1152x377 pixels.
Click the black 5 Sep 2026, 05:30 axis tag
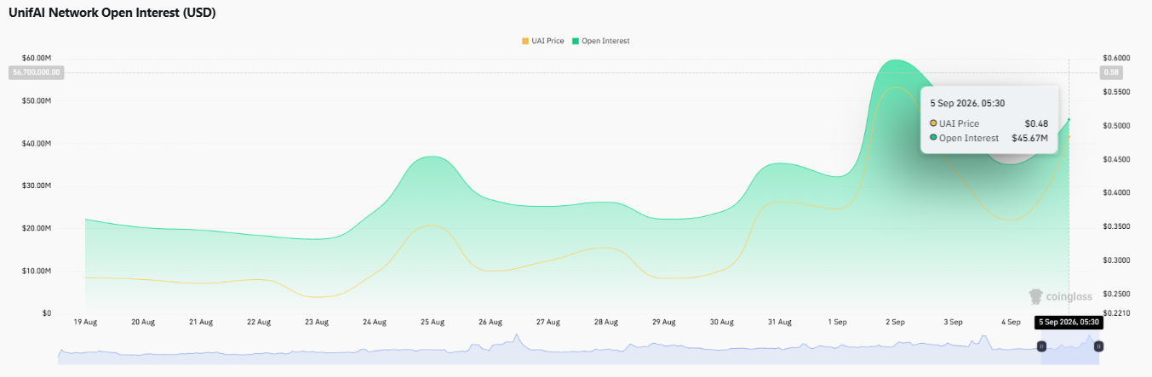tap(1069, 323)
